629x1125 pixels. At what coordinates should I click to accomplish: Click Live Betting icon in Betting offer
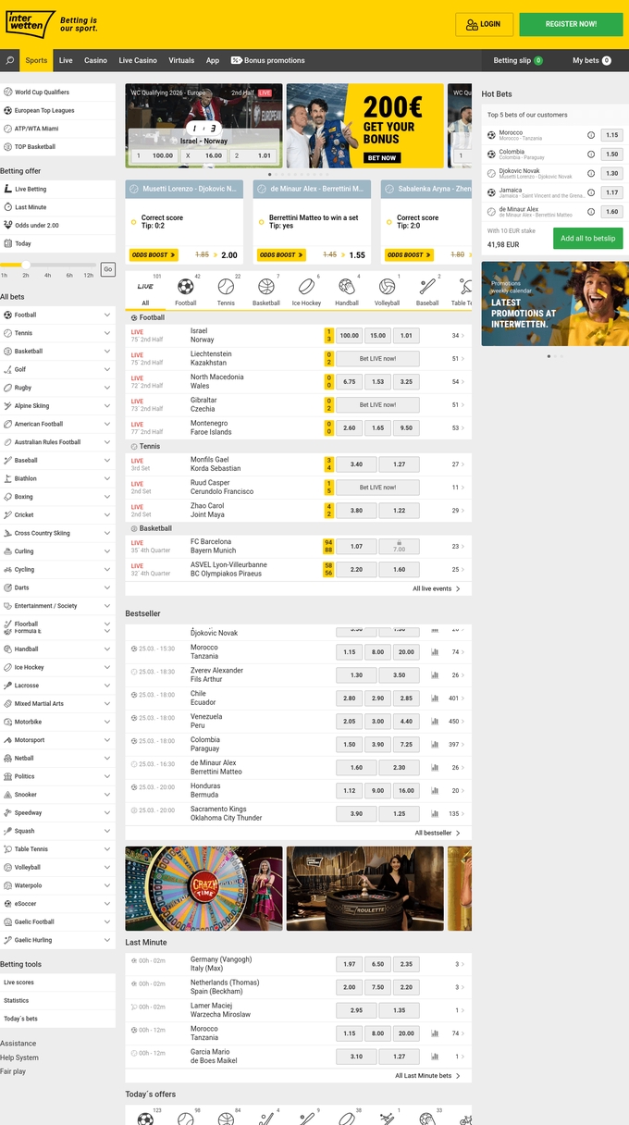click(8, 189)
